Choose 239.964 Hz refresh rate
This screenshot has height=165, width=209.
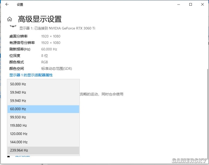pos(43,150)
